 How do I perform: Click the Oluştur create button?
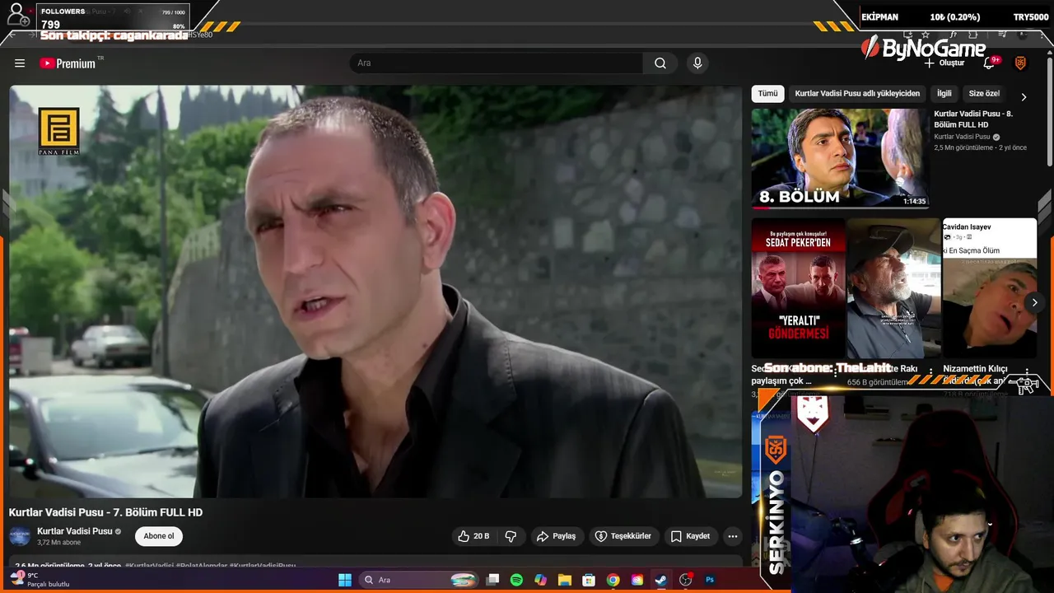pyautogui.click(x=944, y=63)
